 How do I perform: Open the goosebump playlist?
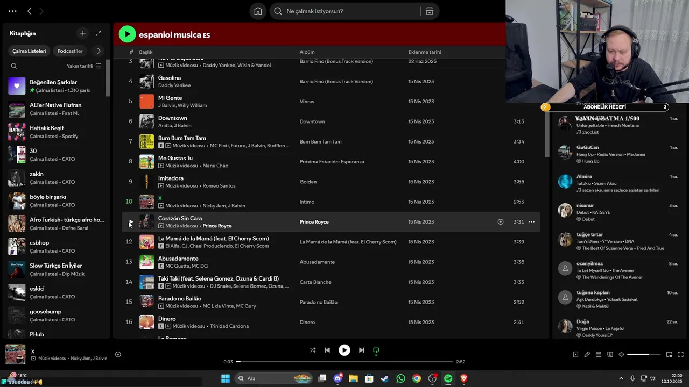(56, 316)
